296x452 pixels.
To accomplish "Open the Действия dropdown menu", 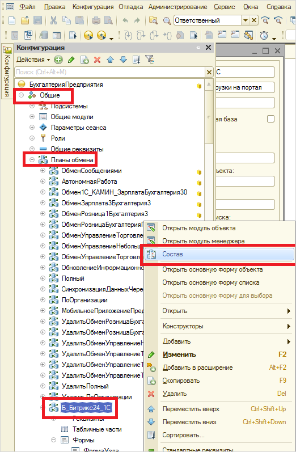I will (x=33, y=60).
